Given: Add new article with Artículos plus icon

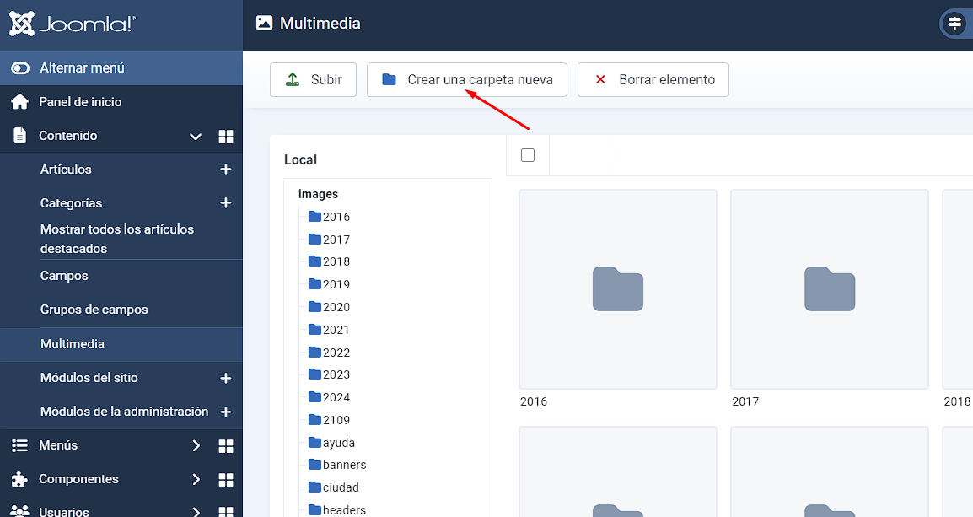Looking at the screenshot, I should click(225, 170).
